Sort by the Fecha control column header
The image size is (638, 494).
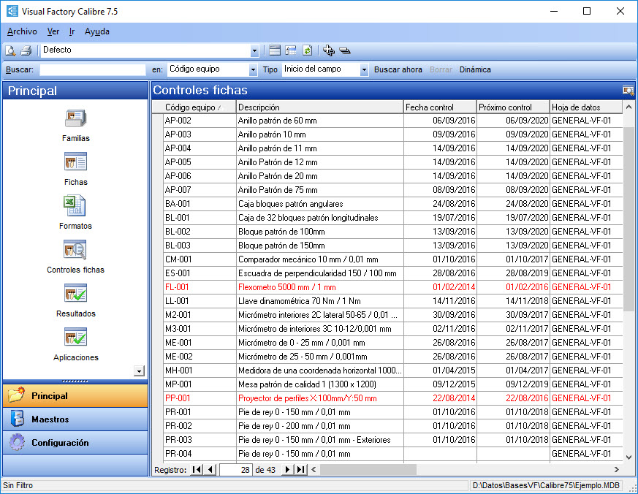(x=440, y=107)
